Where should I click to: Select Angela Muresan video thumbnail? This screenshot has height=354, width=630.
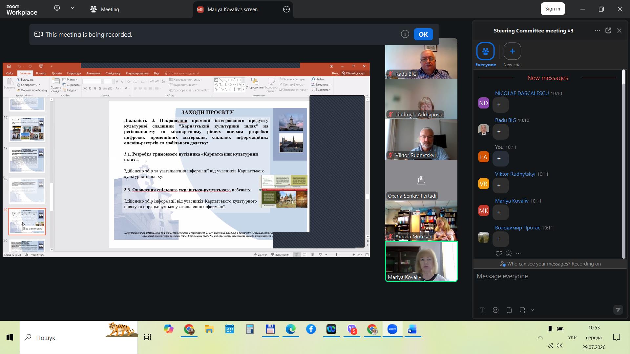421,221
